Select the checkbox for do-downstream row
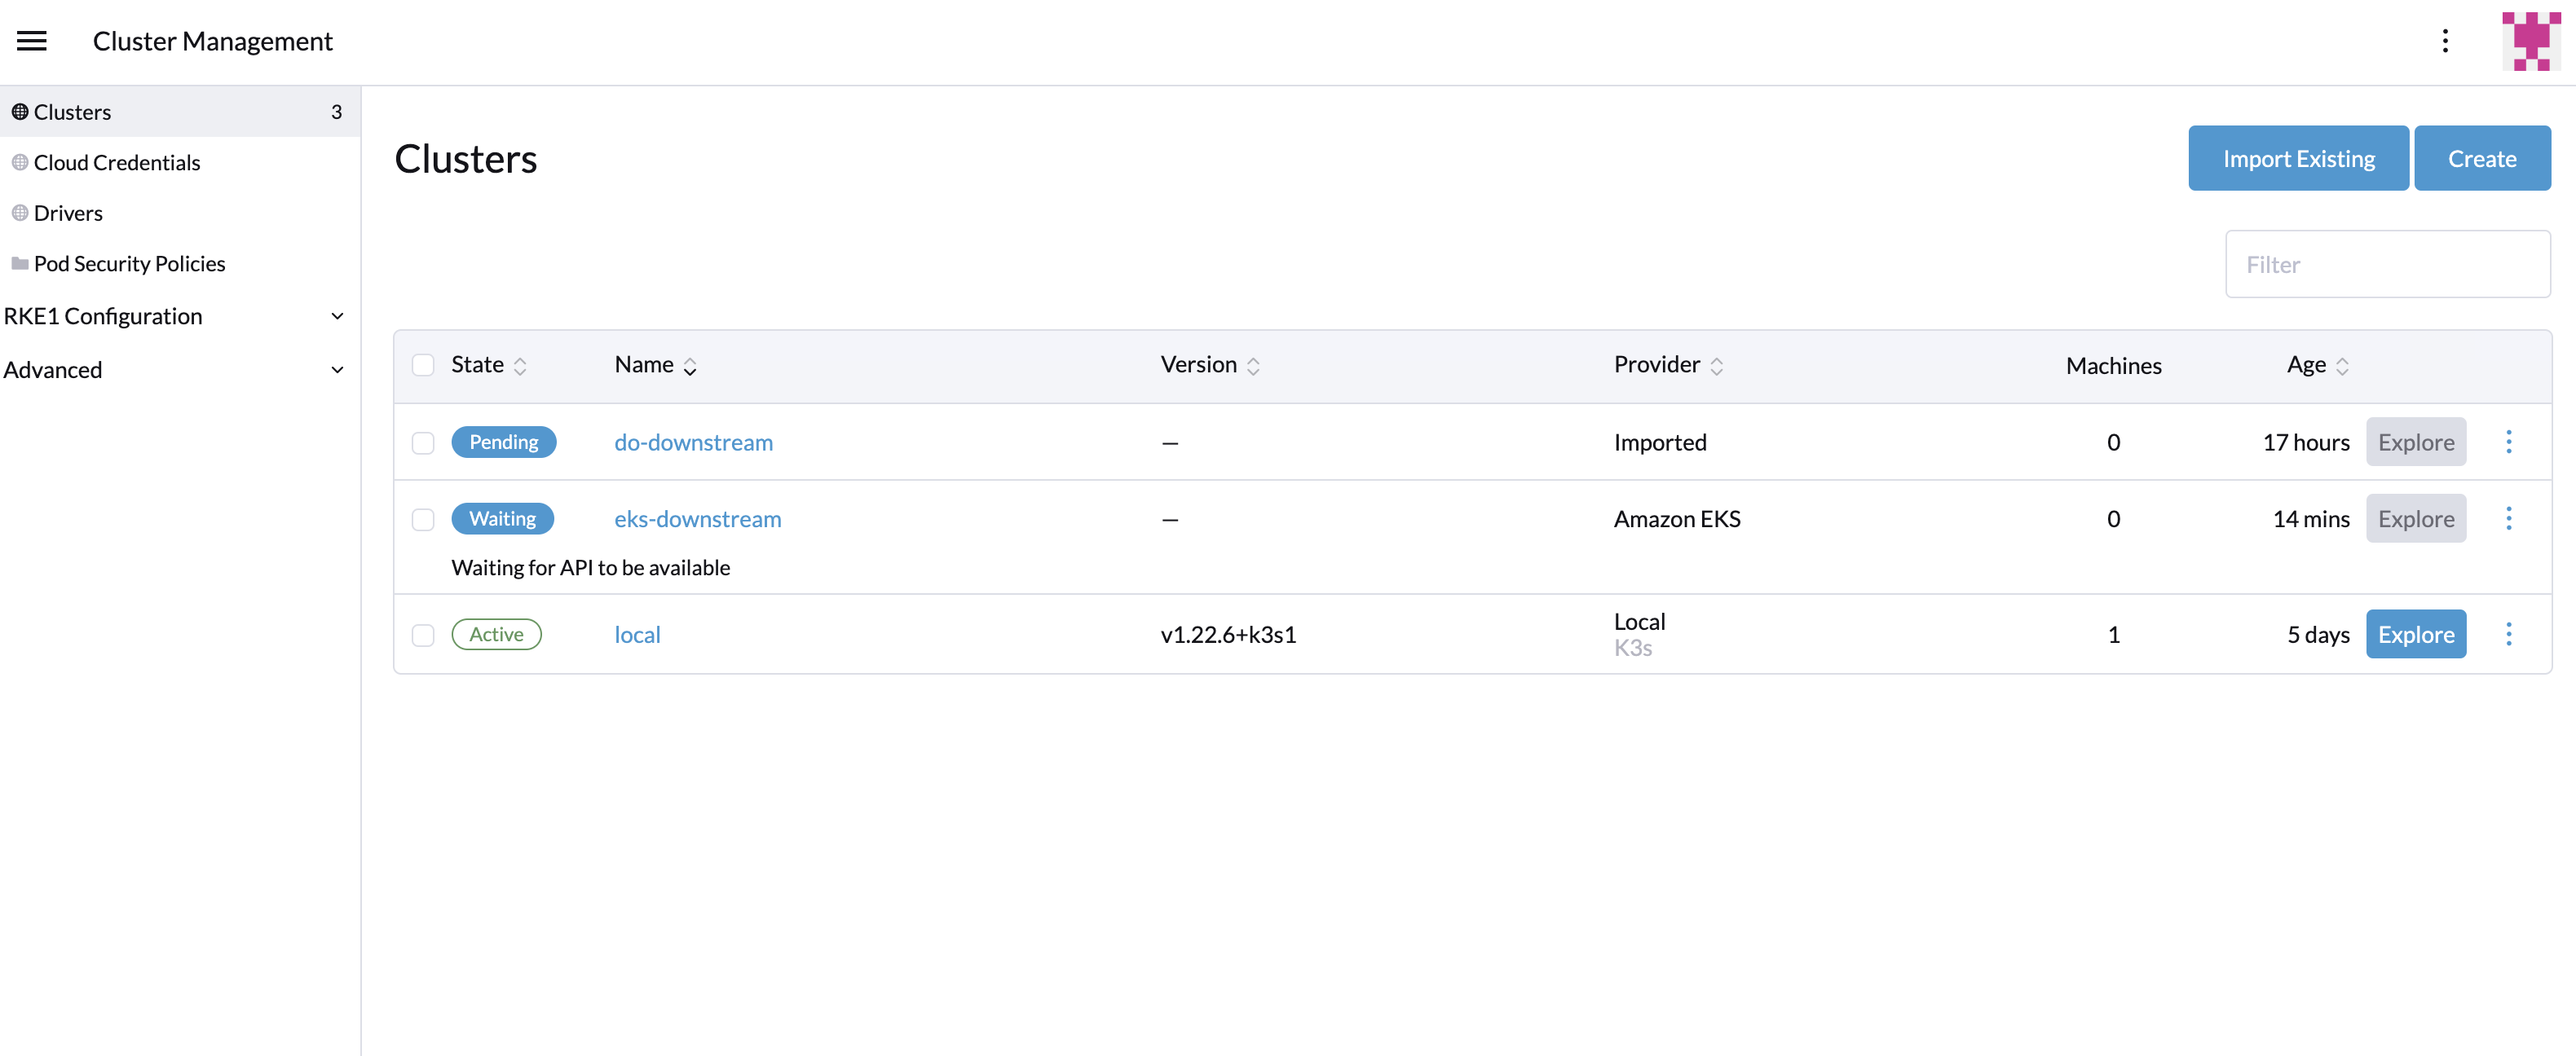The width and height of the screenshot is (2576, 1056). pyautogui.click(x=423, y=442)
